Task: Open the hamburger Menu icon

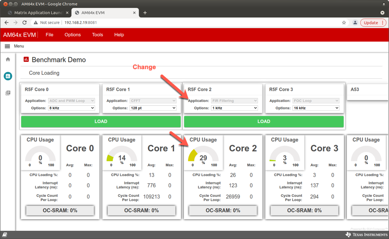Action: pos(7,46)
